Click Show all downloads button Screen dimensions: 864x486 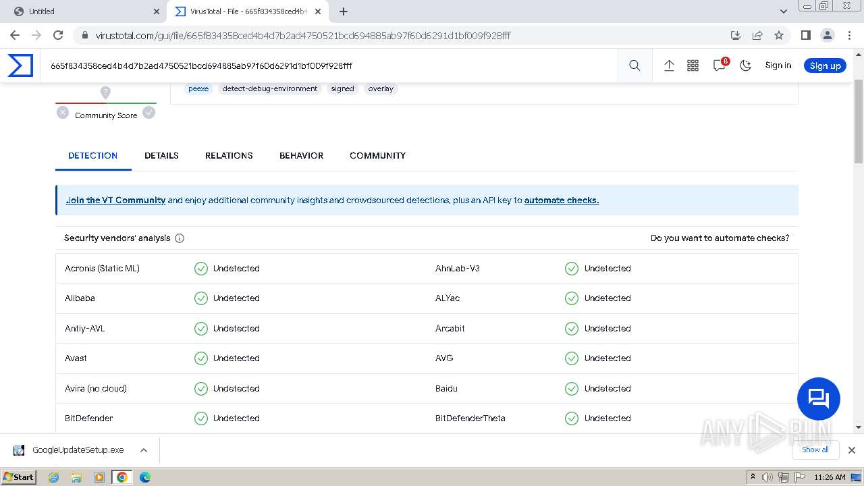click(x=815, y=450)
